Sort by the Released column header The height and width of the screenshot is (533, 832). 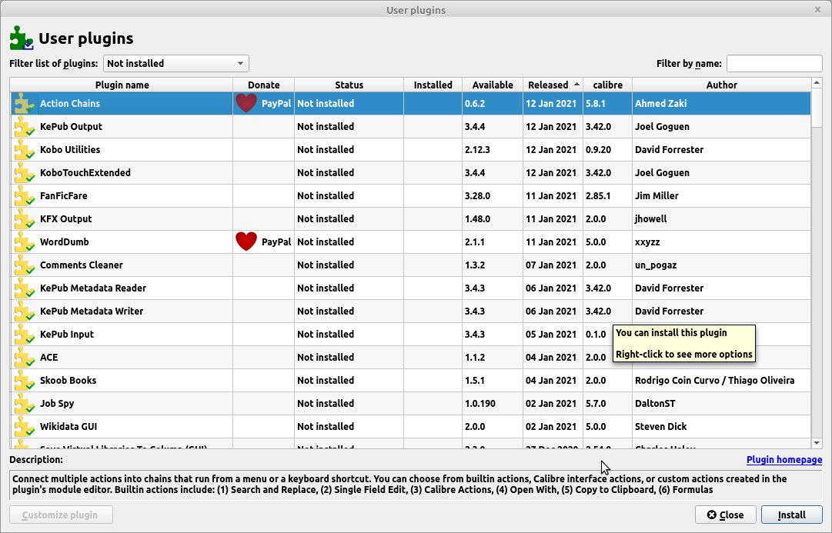tap(547, 85)
